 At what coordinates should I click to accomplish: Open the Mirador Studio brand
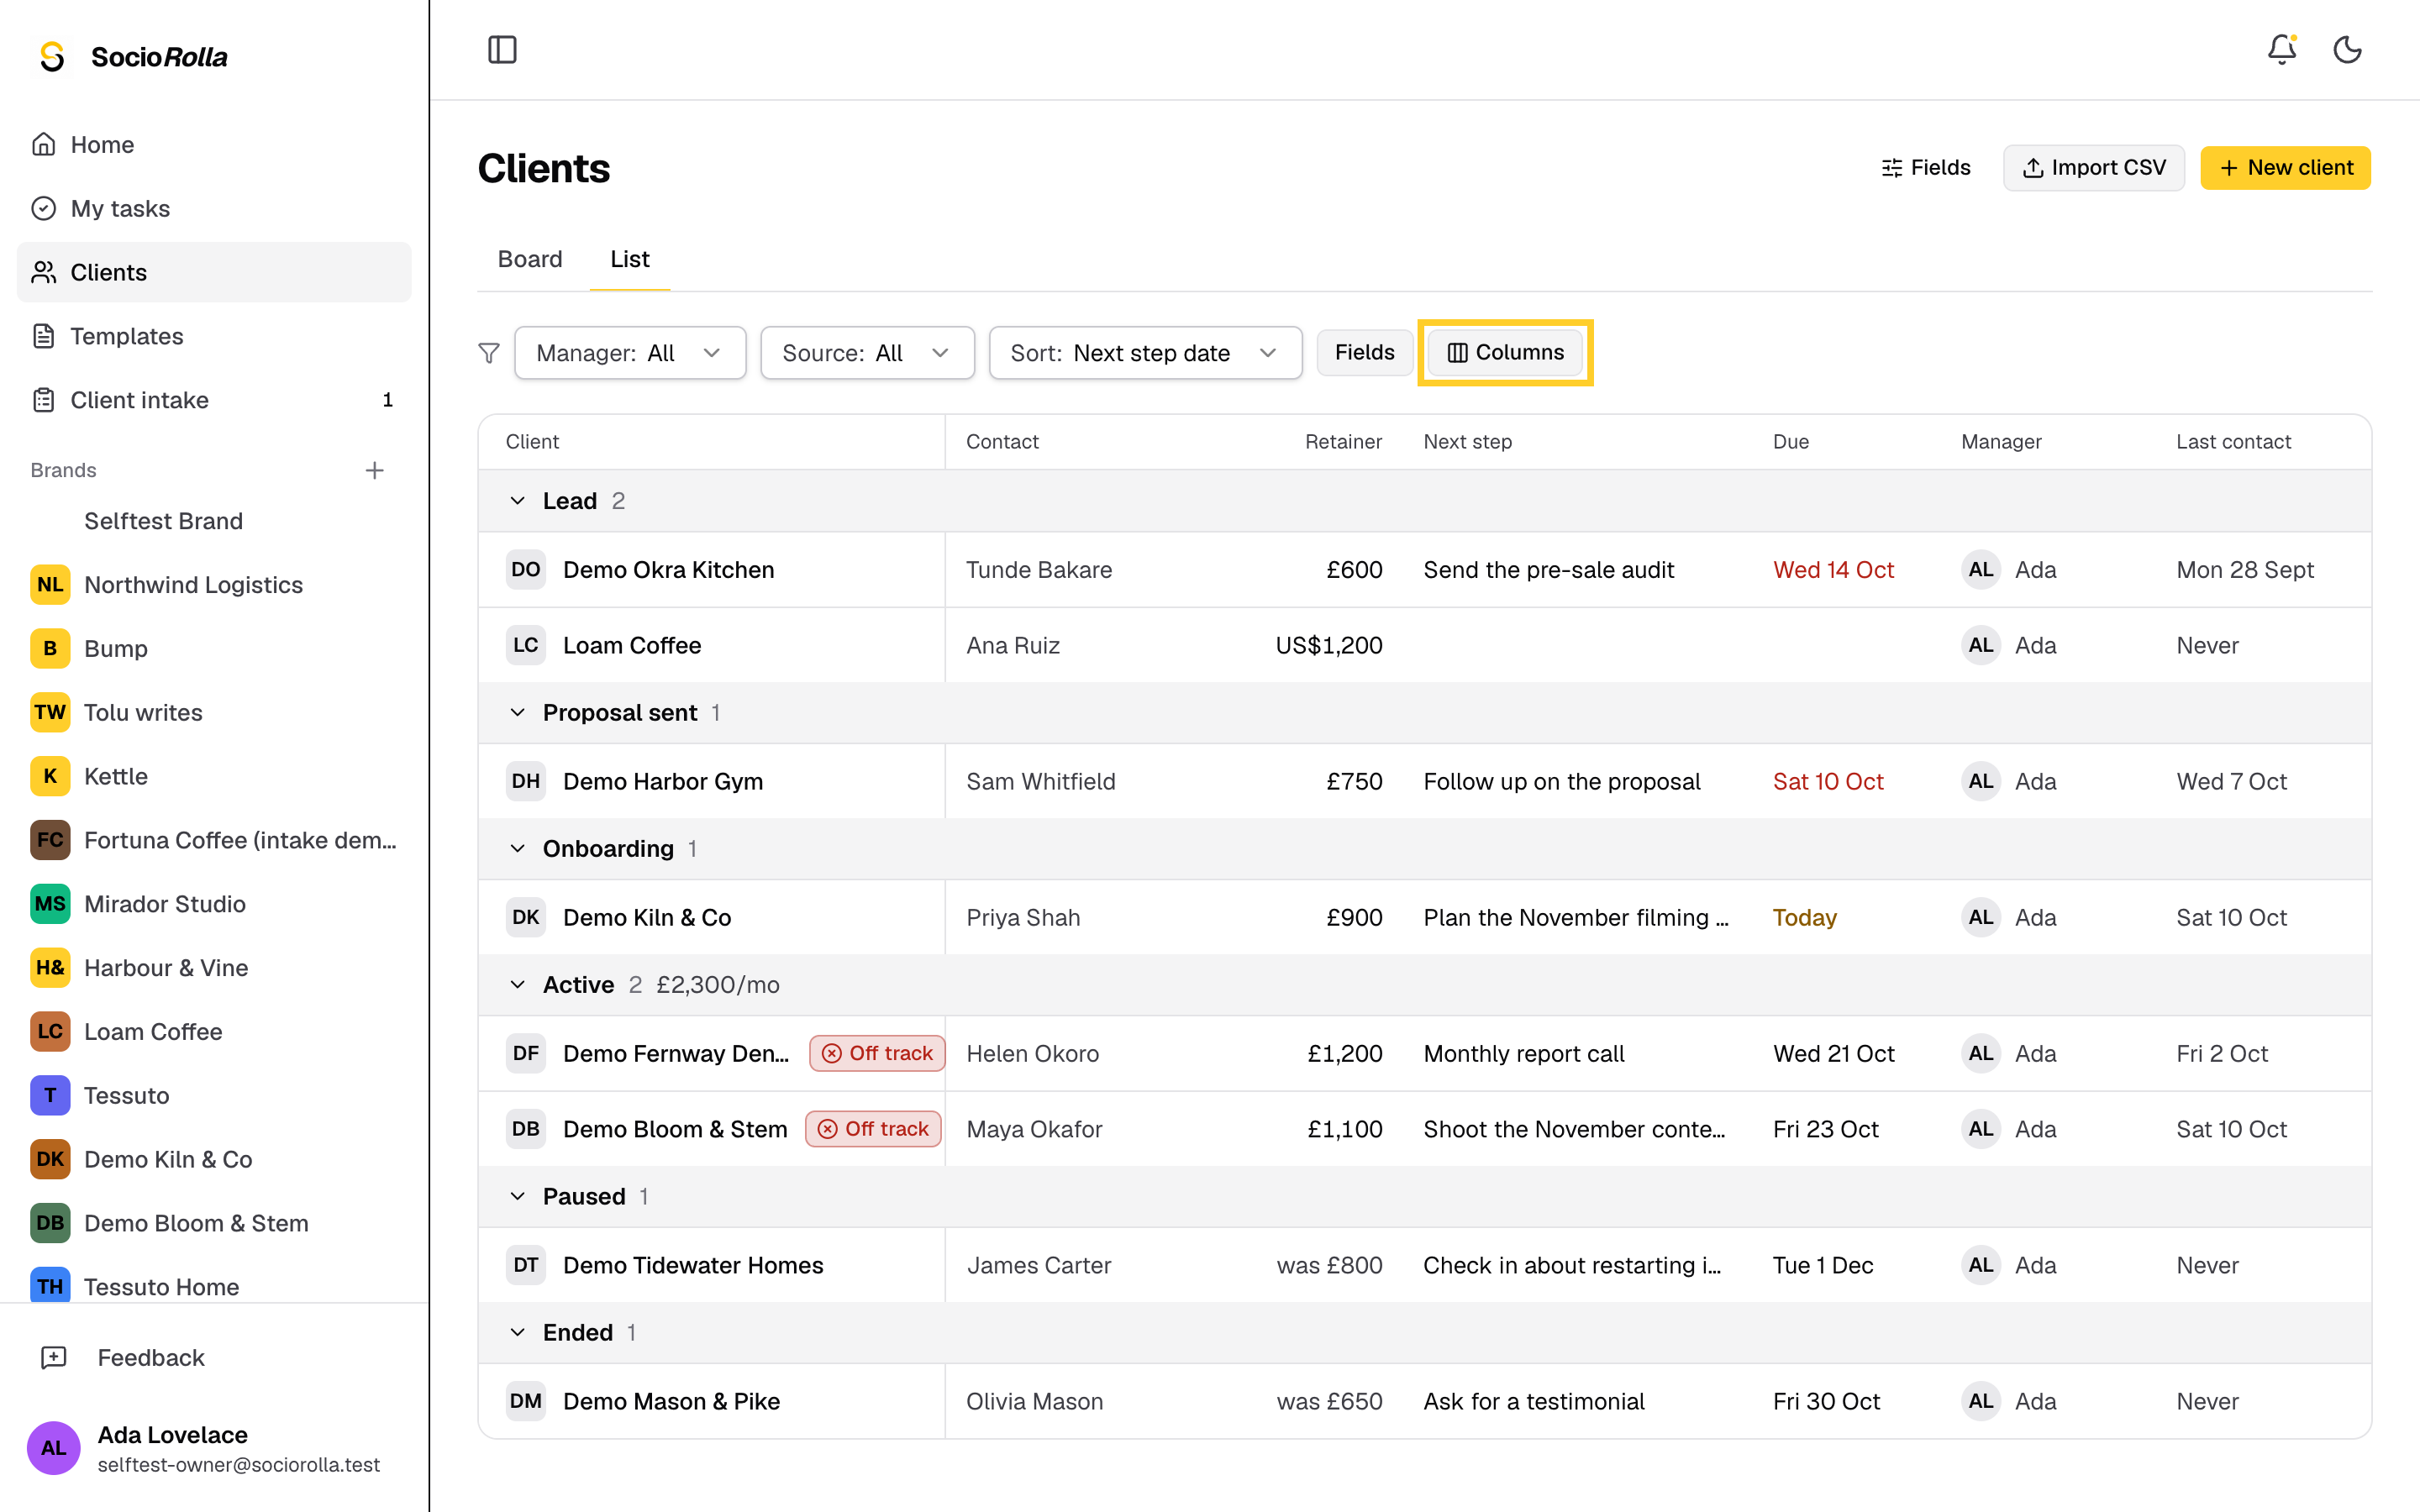coord(214,904)
